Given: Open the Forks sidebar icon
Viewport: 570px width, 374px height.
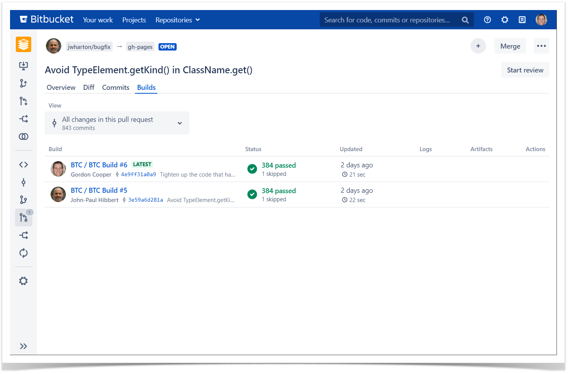Looking at the screenshot, I should pyautogui.click(x=24, y=235).
